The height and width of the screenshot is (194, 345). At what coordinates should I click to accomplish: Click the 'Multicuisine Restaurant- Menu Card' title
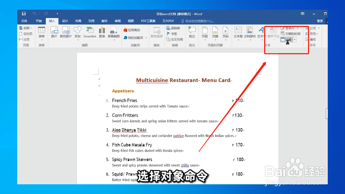[183, 80]
